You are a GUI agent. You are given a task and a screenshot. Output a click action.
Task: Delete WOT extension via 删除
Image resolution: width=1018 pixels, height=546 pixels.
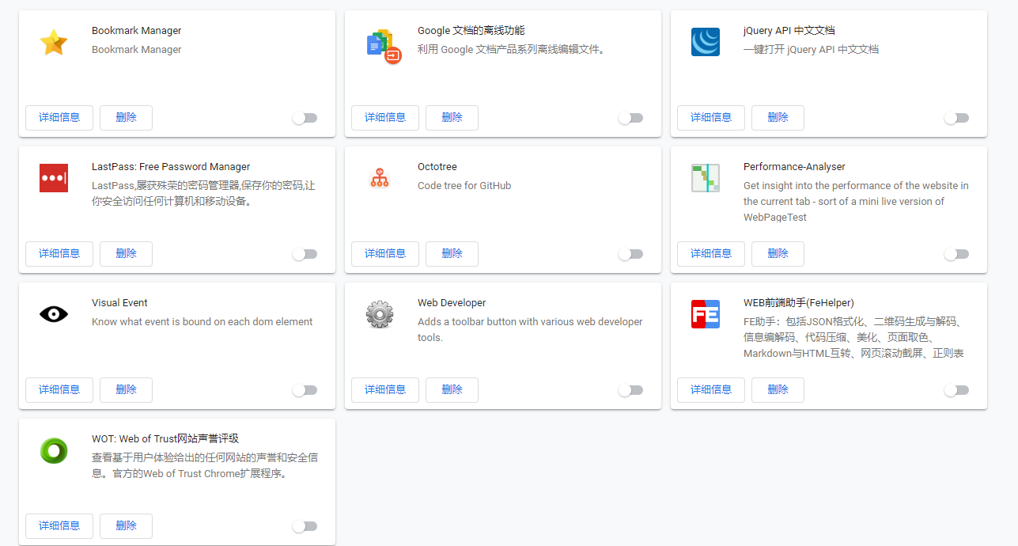click(126, 526)
